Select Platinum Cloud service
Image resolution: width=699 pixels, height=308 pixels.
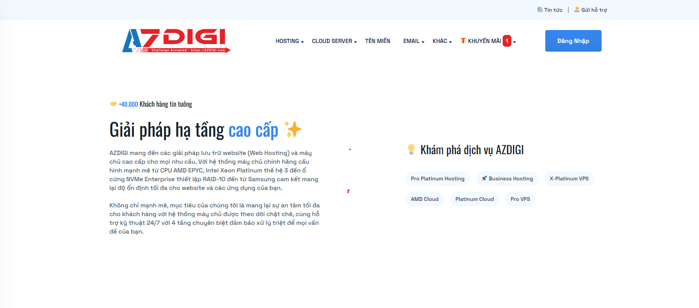474,199
